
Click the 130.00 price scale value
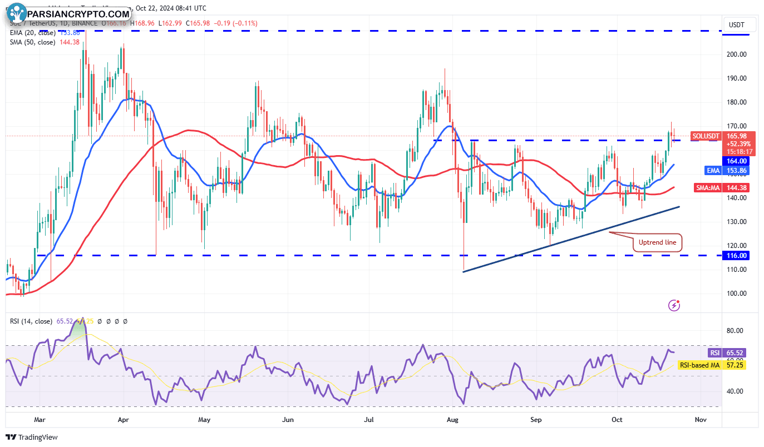(x=738, y=222)
